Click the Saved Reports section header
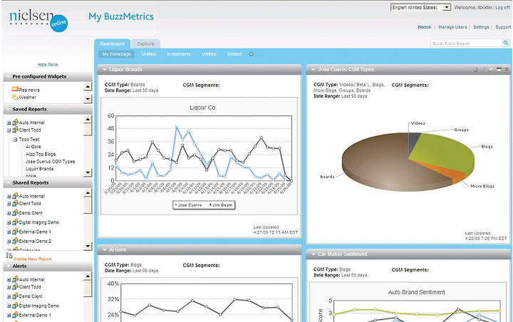The height and width of the screenshot is (322, 513). [x=48, y=109]
